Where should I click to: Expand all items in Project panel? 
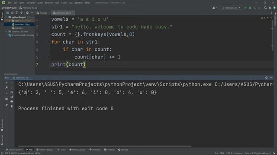17,13
